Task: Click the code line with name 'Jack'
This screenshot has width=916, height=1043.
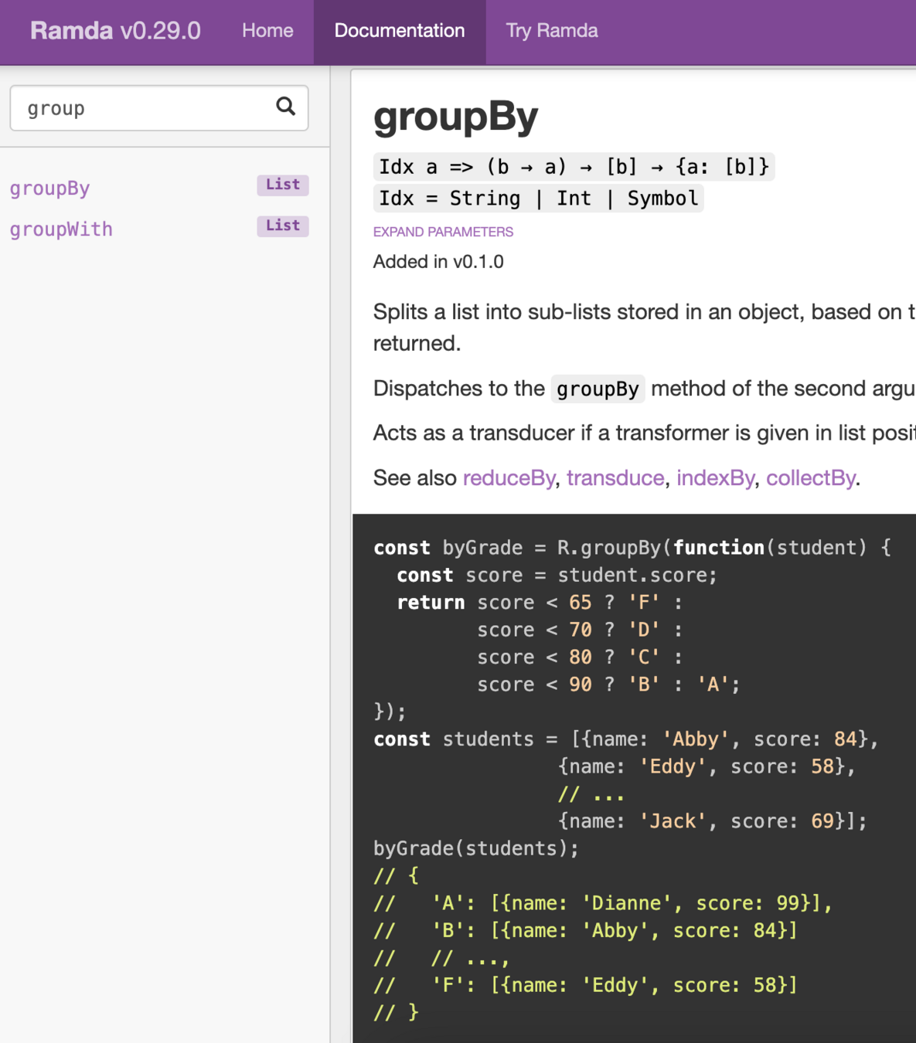Action: (713, 820)
